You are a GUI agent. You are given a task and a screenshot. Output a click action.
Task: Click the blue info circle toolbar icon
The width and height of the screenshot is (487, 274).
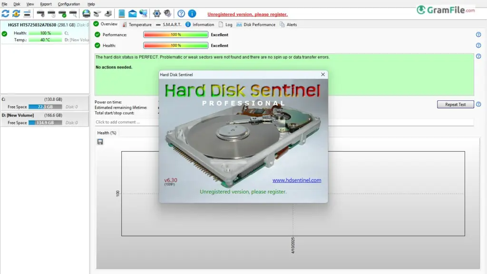tap(192, 13)
